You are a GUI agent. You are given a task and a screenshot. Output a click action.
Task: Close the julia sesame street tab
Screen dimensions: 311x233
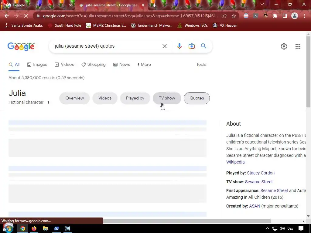click(x=143, y=5)
